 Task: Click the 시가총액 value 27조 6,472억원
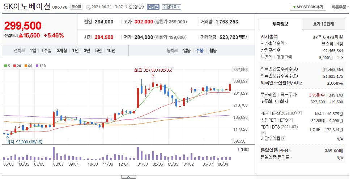pos(328,37)
